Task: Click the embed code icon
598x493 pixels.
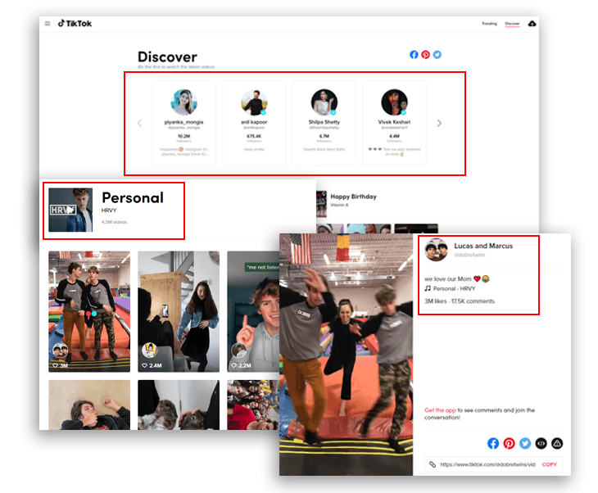Action: pyautogui.click(x=541, y=443)
